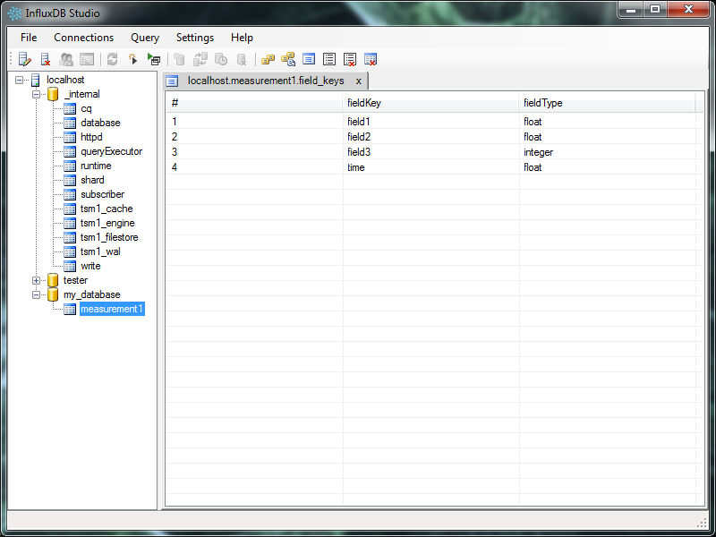Screen dimensions: 716x537
Task: Select the write measurement
Action: click(x=90, y=266)
